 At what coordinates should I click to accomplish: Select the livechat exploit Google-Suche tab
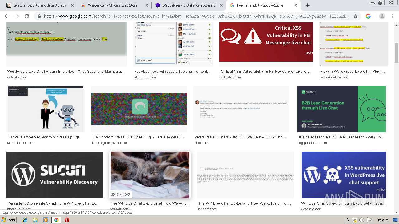point(264,5)
